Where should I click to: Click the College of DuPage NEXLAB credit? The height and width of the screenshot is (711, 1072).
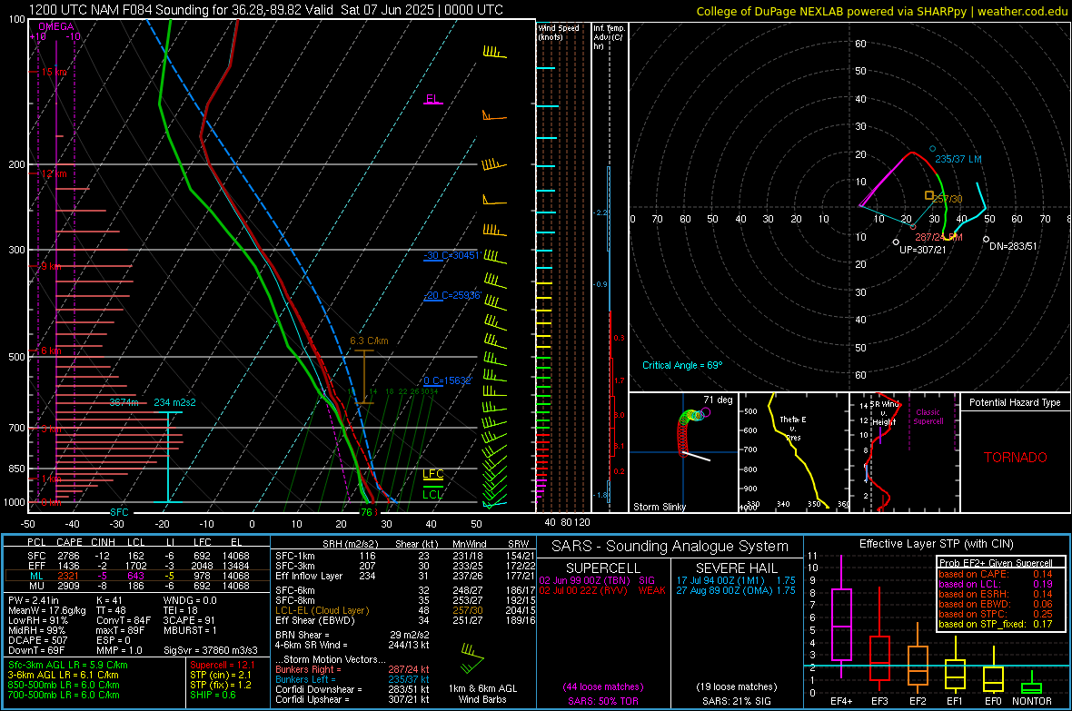[881, 11]
